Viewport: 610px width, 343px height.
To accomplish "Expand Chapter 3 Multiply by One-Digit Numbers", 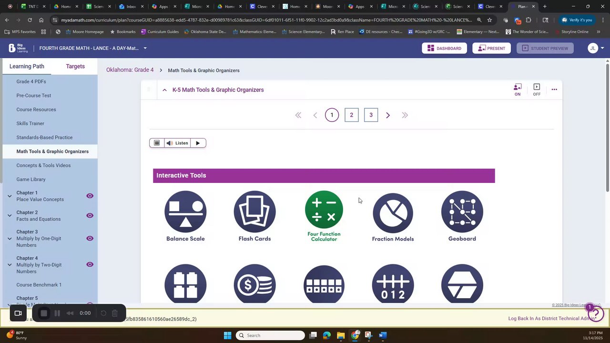I will [x=10, y=238].
